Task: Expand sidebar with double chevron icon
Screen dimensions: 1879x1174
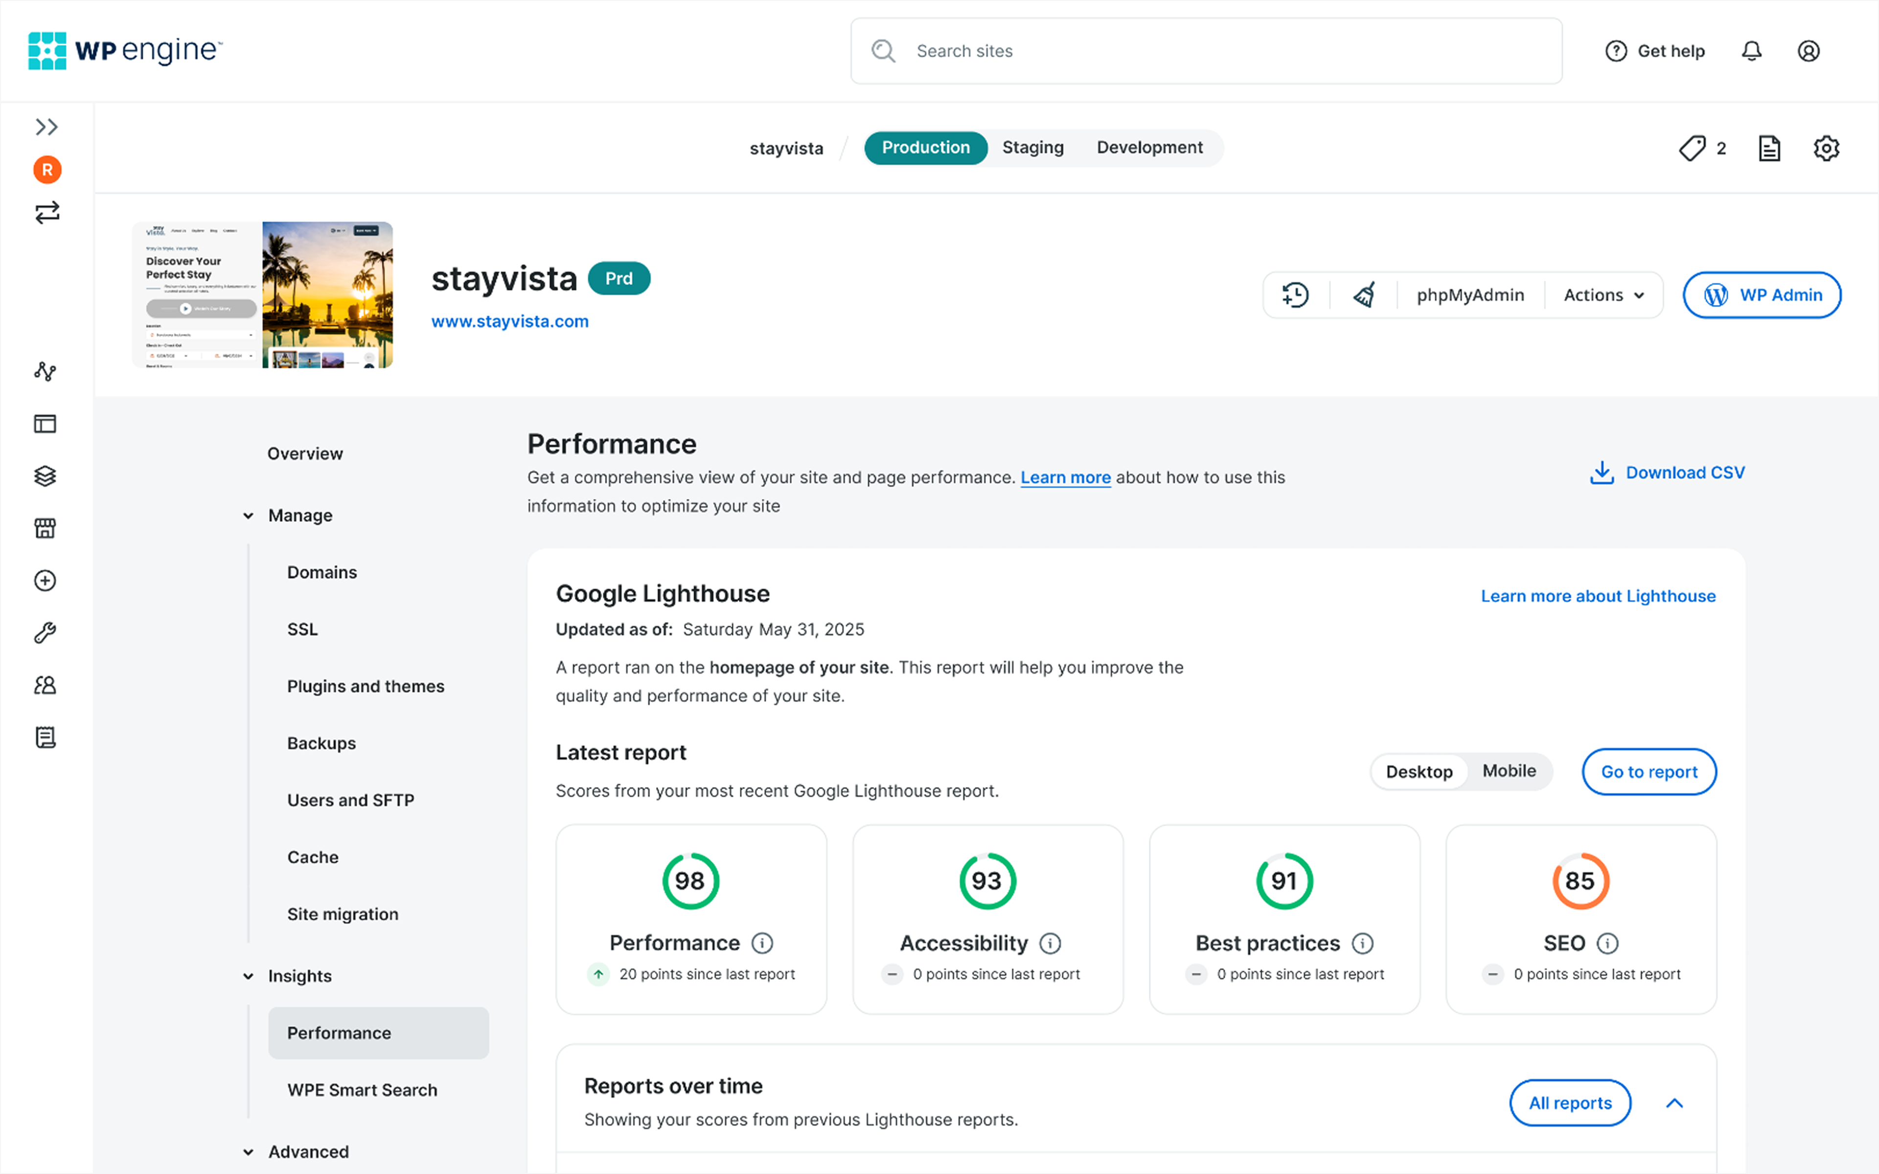Action: pyautogui.click(x=46, y=127)
